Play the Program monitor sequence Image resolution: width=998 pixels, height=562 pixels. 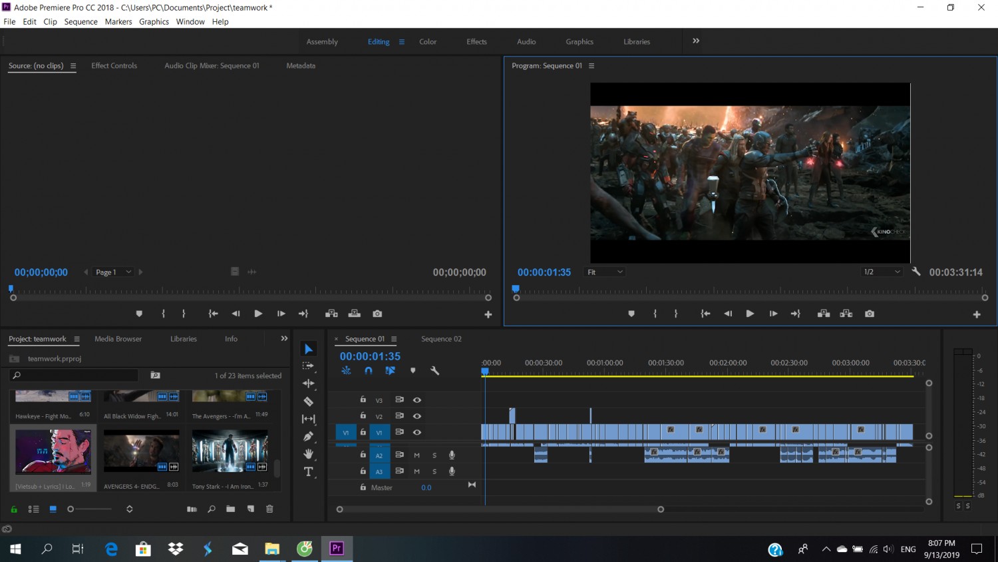750,314
